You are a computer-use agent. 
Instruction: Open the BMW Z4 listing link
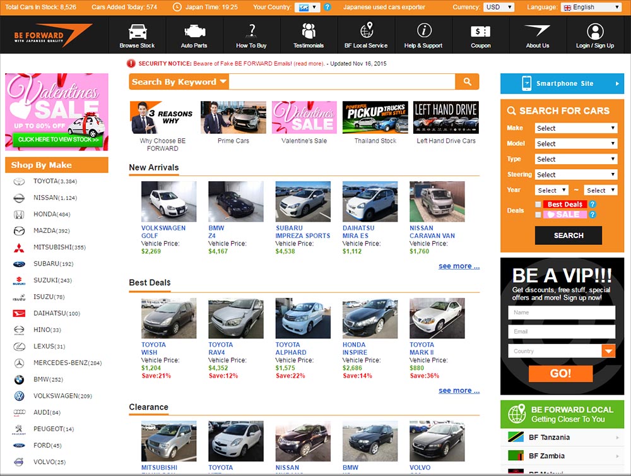[216, 232]
